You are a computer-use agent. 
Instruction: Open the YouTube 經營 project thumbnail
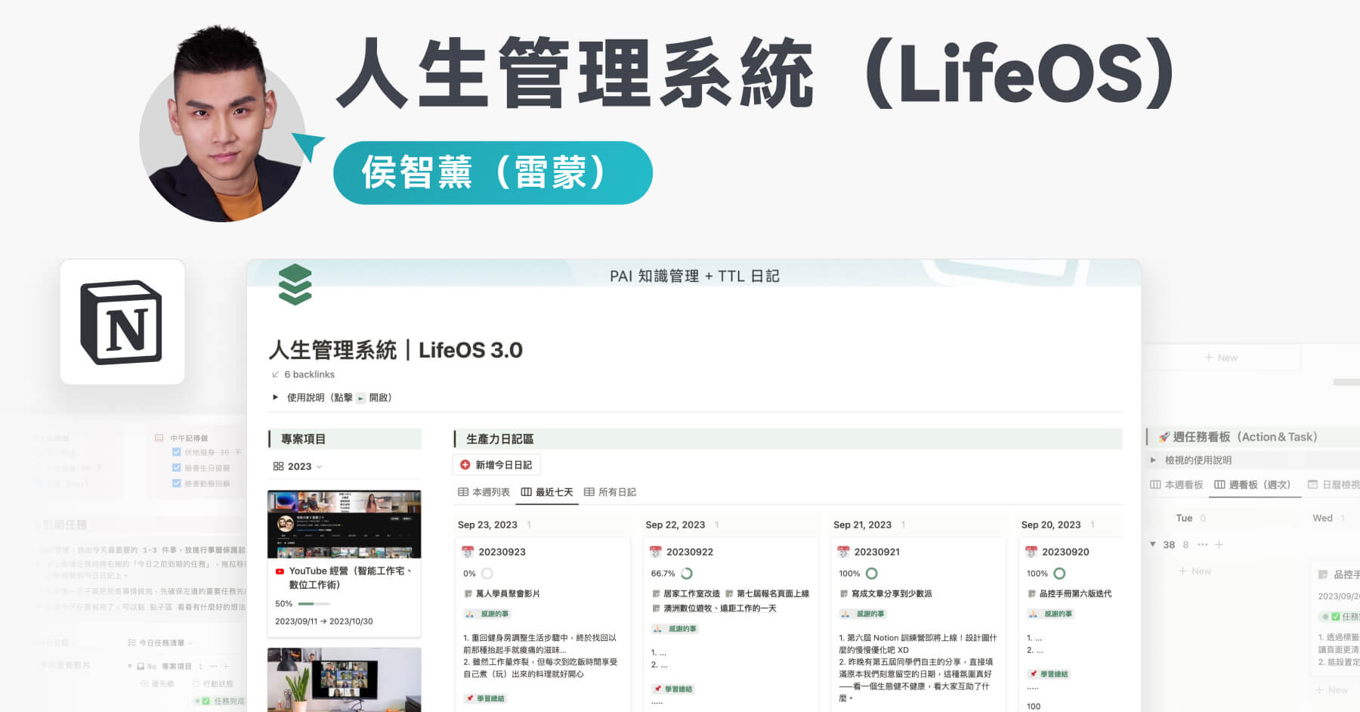[345, 524]
